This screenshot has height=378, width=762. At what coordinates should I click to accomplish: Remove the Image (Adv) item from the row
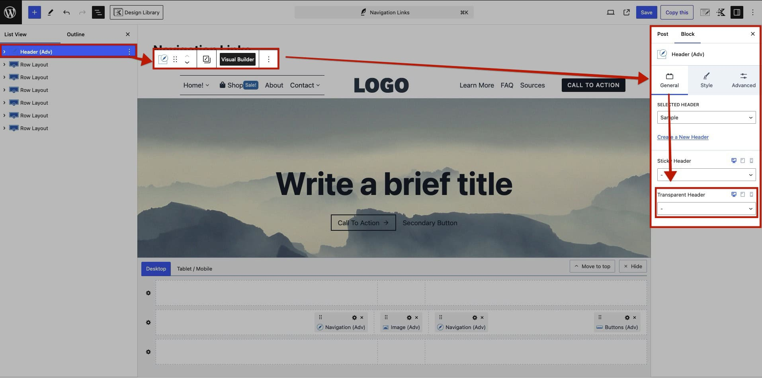[416, 318]
